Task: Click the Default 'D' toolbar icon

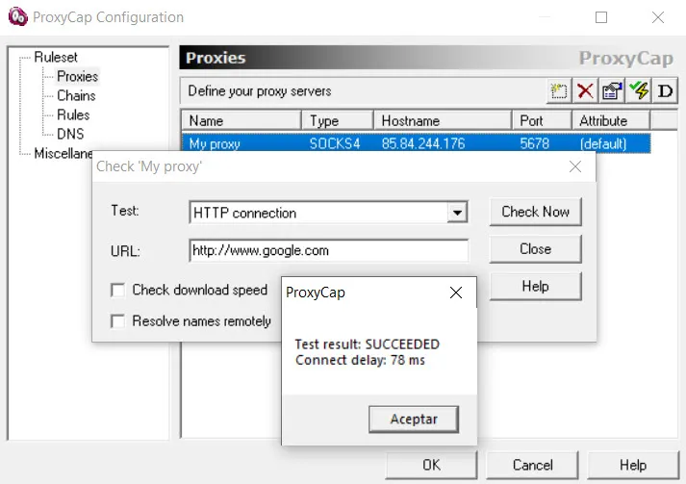Action: point(665,91)
